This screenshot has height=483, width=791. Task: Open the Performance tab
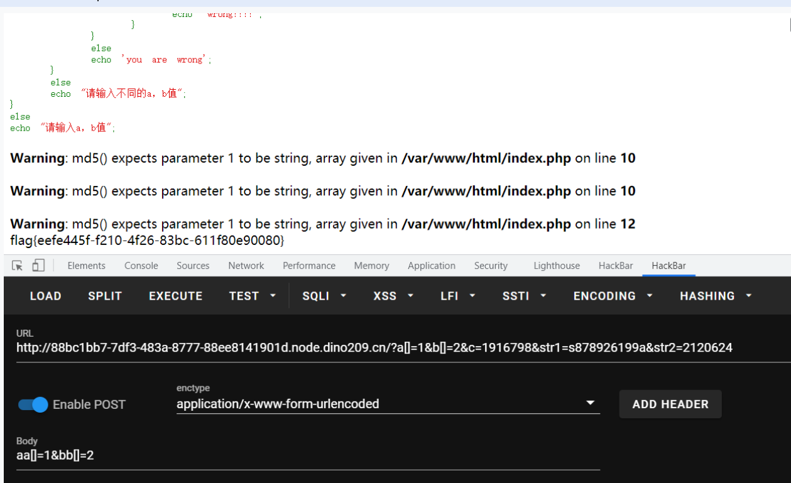tap(309, 266)
